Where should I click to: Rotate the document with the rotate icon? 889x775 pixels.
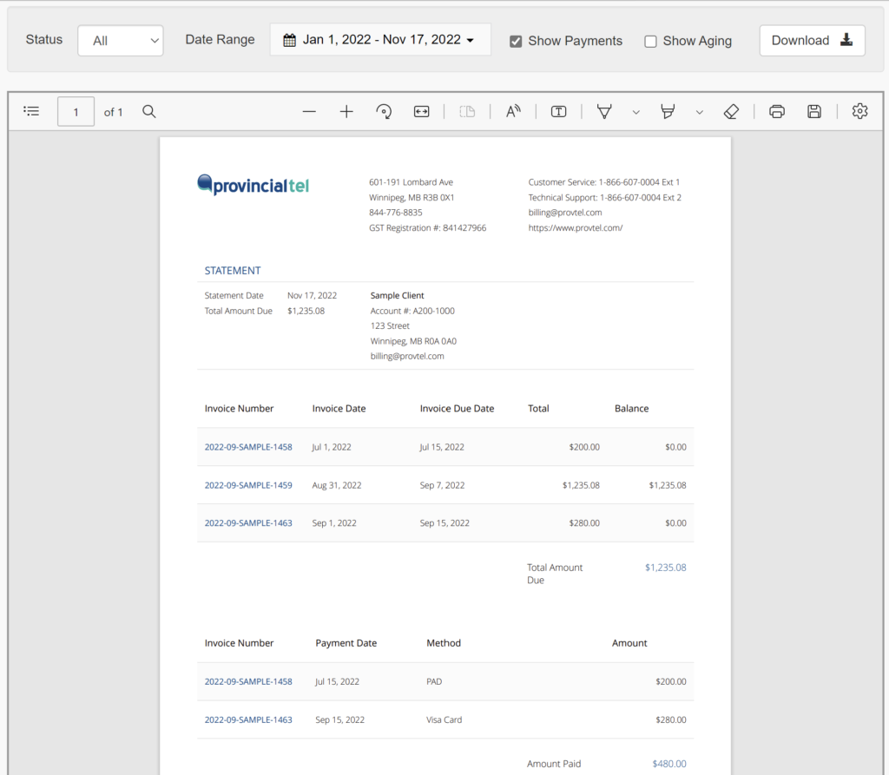click(384, 112)
